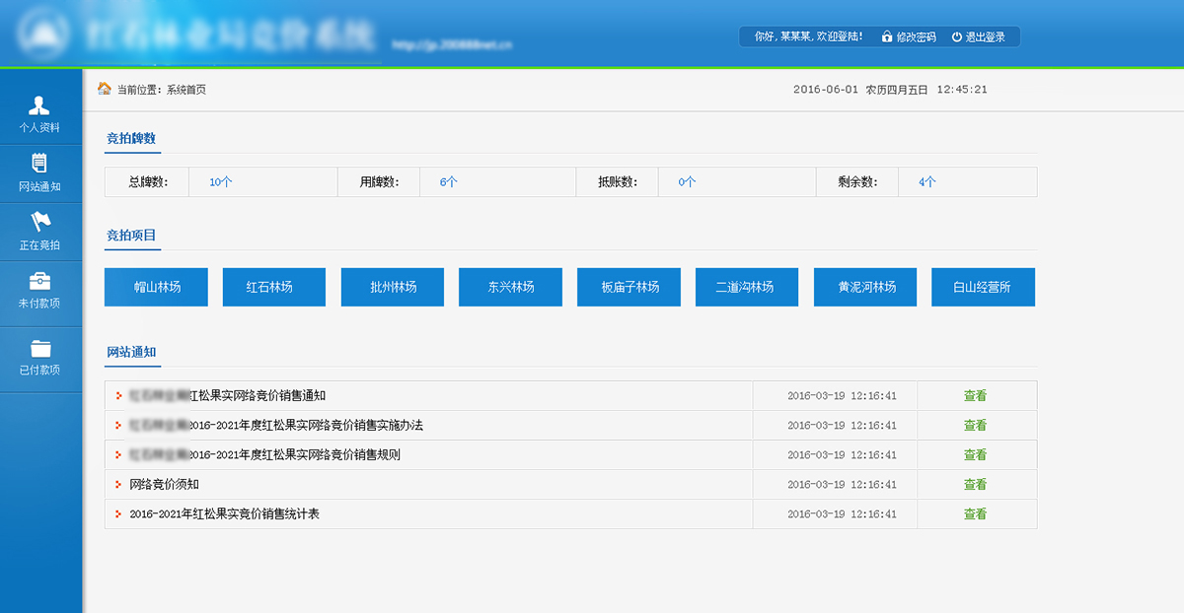The width and height of the screenshot is (1184, 613).
Task: Select the 白山经营所 project button
Action: 983,287
